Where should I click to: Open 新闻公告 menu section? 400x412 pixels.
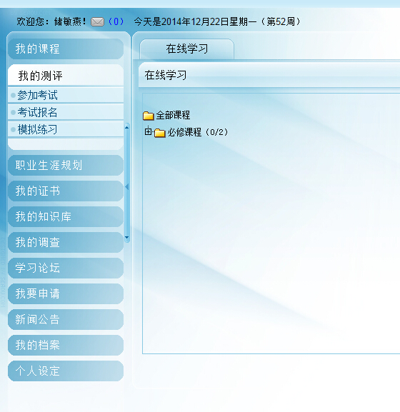coord(66,319)
